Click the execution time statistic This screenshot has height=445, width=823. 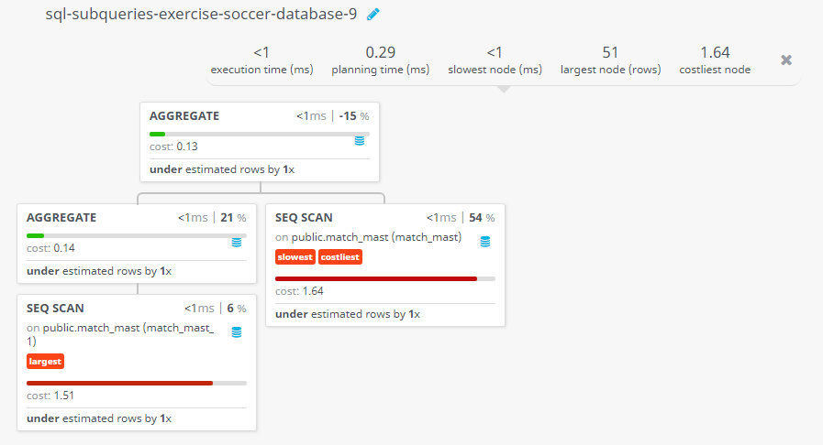click(x=261, y=60)
